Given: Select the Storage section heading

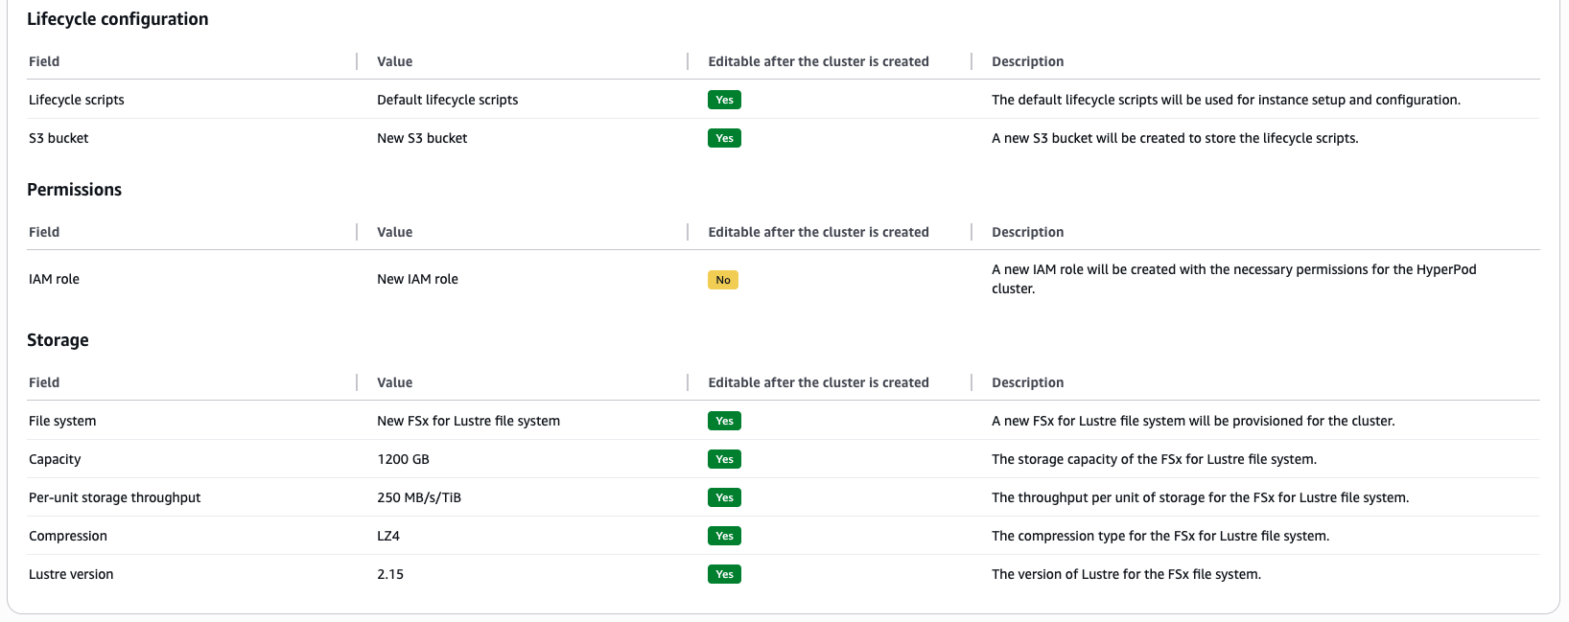Looking at the screenshot, I should point(58,340).
